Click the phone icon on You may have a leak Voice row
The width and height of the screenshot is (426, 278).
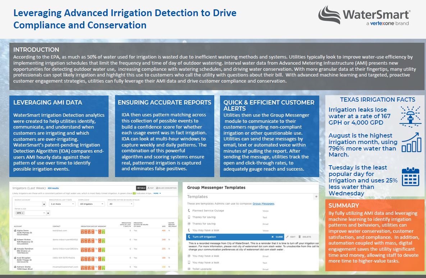pos(189,230)
